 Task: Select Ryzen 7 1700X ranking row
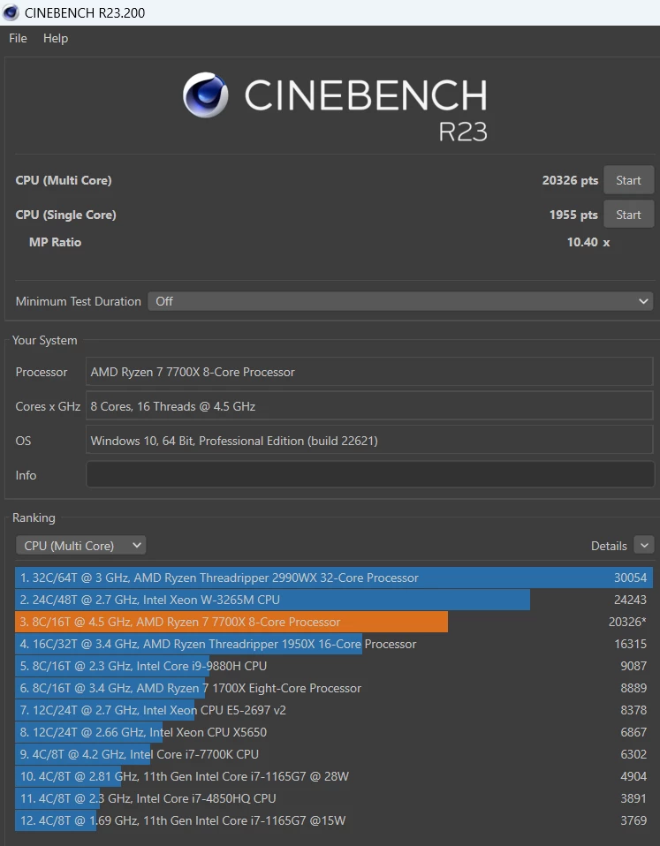(x=334, y=689)
